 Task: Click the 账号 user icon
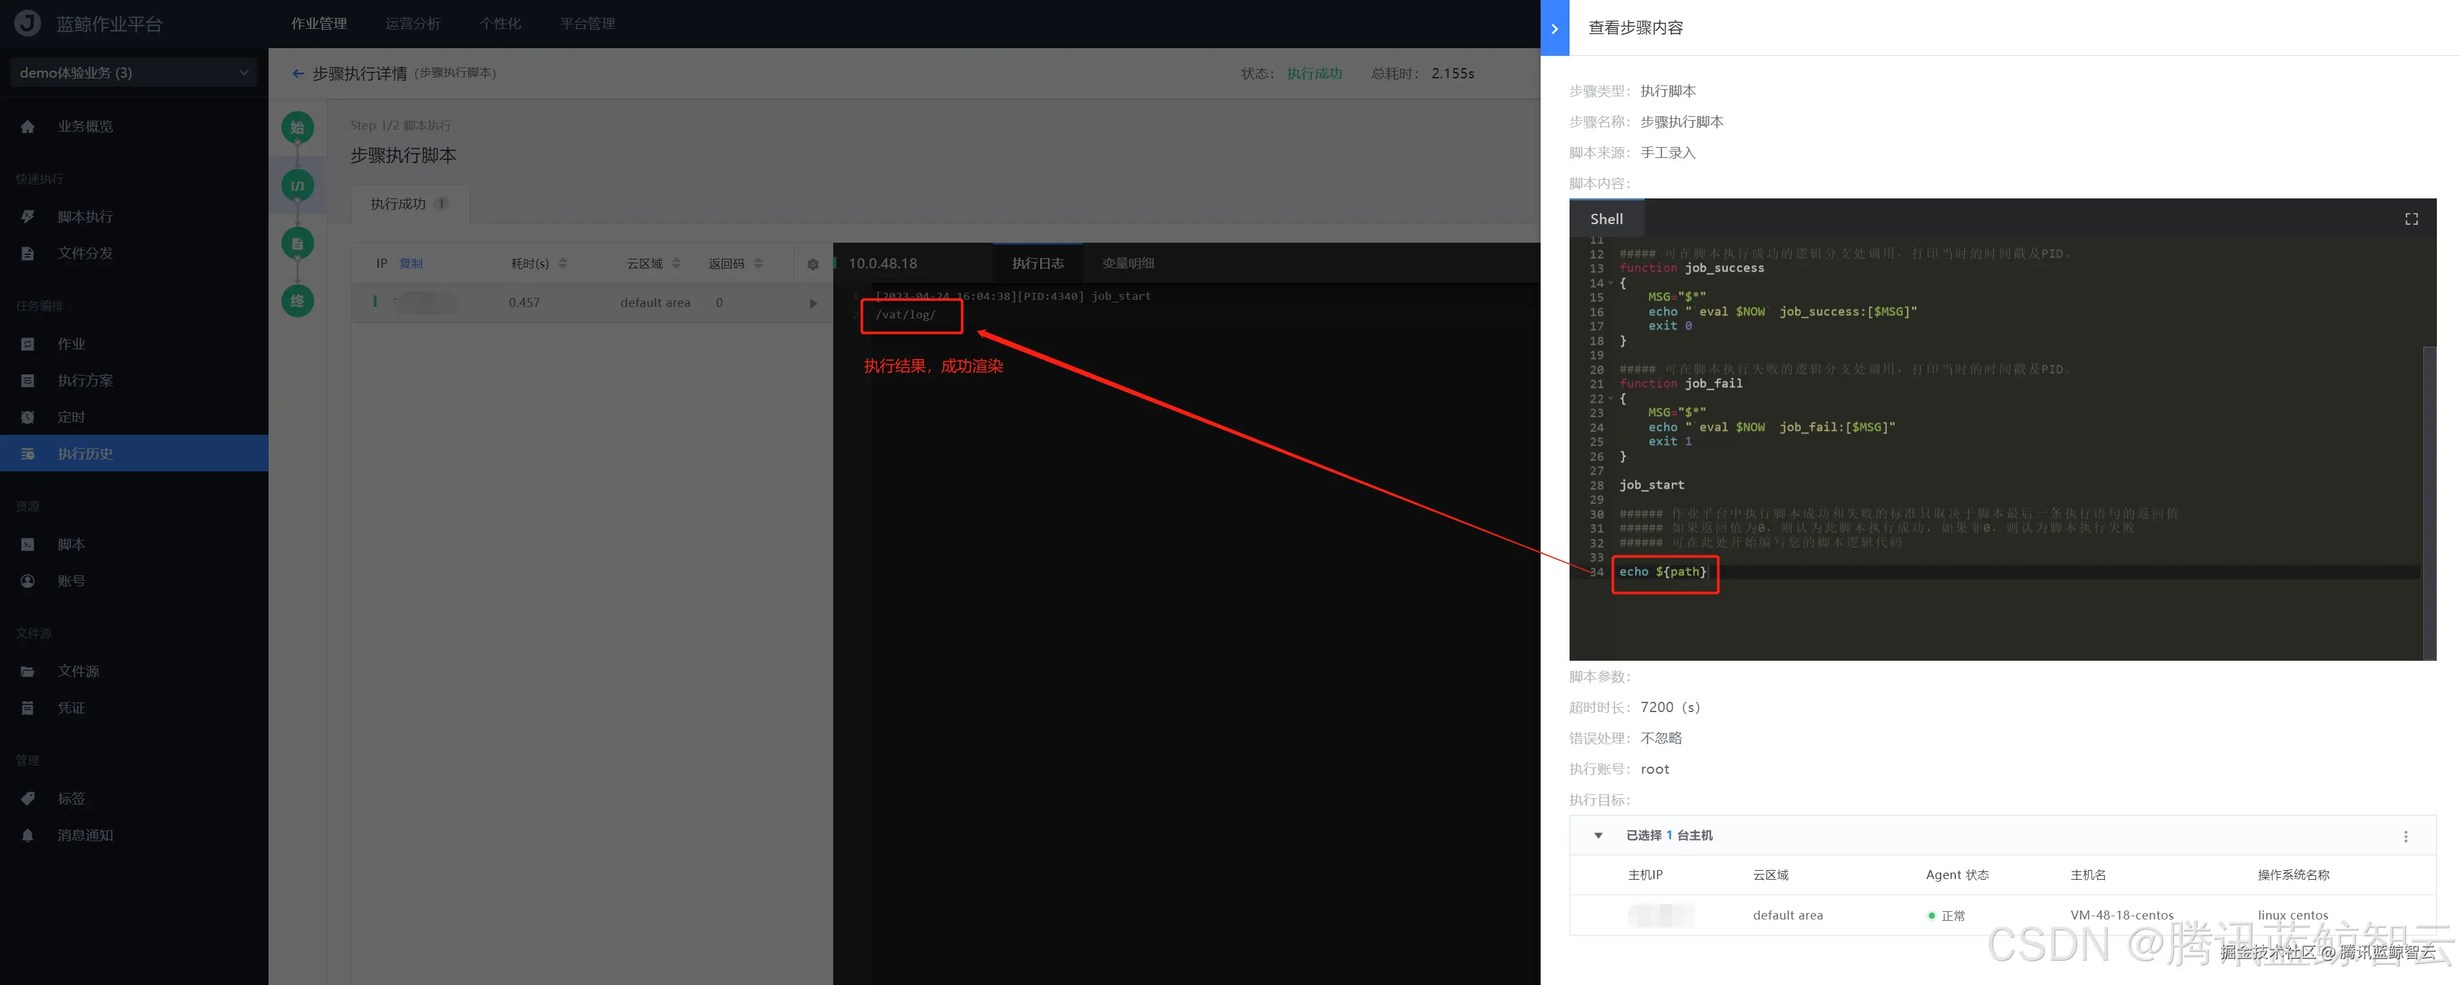(x=28, y=580)
